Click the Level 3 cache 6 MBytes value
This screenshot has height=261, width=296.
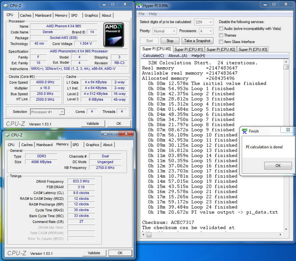point(96,99)
